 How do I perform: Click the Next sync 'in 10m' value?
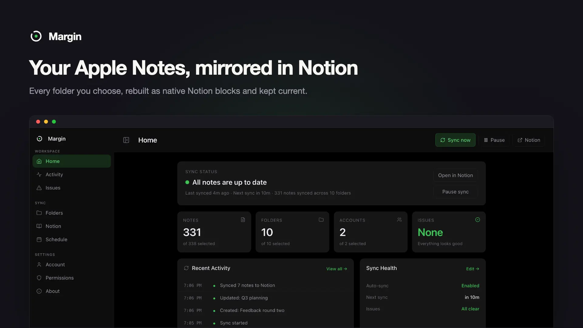click(472, 297)
